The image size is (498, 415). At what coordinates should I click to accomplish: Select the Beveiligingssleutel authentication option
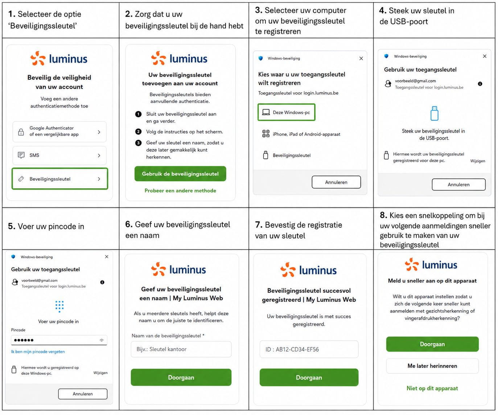tap(60, 179)
